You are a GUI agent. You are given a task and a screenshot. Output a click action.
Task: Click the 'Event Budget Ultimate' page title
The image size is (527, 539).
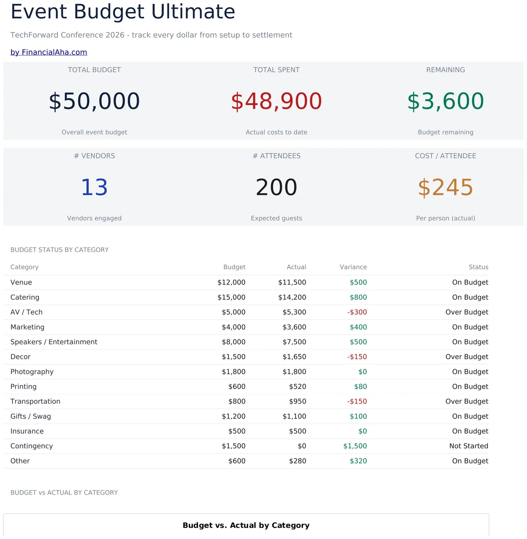click(123, 11)
